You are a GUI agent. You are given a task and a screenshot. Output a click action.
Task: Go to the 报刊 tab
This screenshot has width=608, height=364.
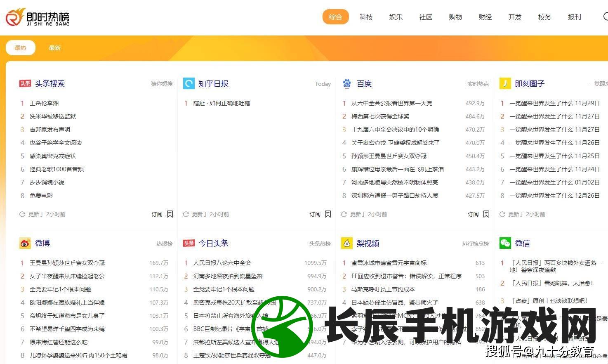[574, 17]
